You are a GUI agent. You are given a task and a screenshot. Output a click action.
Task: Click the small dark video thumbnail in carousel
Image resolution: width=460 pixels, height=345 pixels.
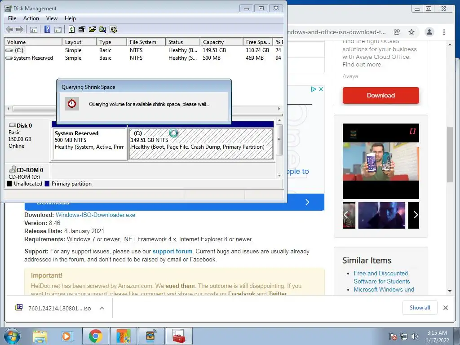click(382, 215)
